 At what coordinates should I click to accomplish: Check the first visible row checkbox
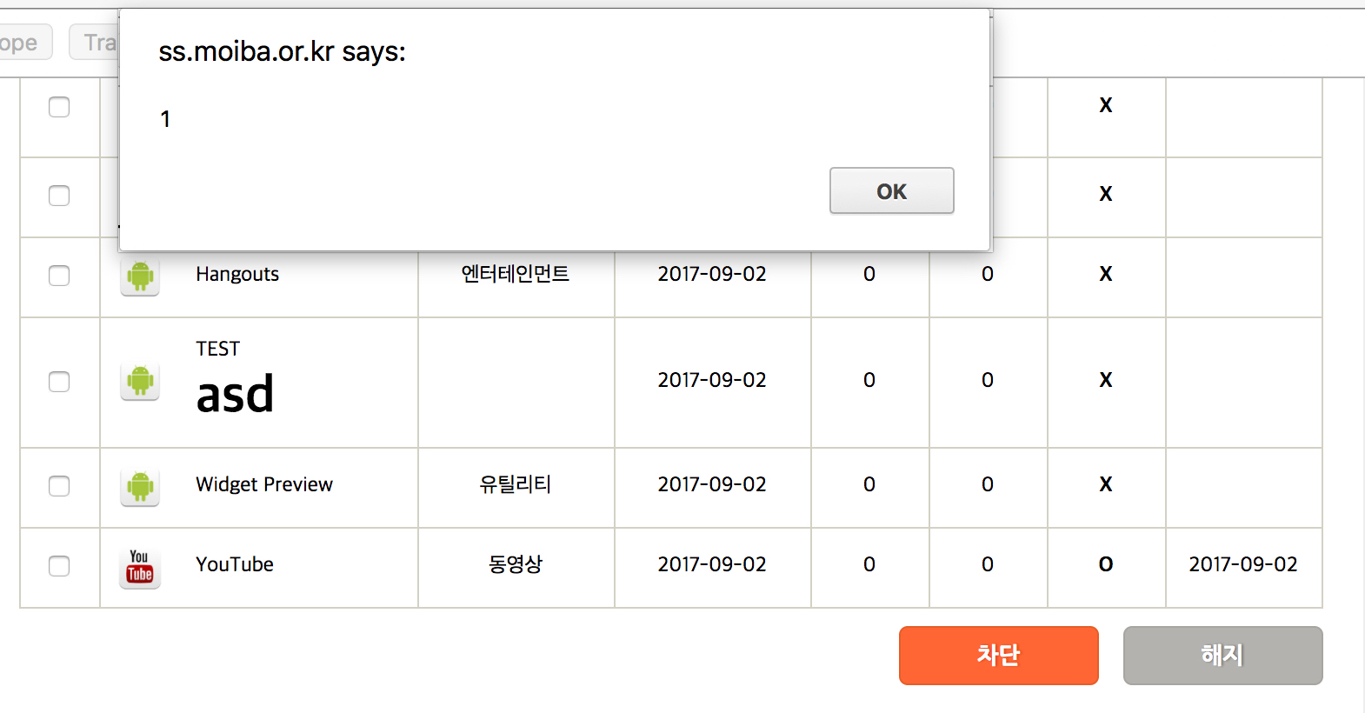[59, 107]
